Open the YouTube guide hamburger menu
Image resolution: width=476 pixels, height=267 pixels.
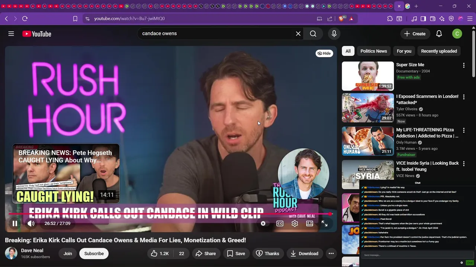tap(11, 34)
